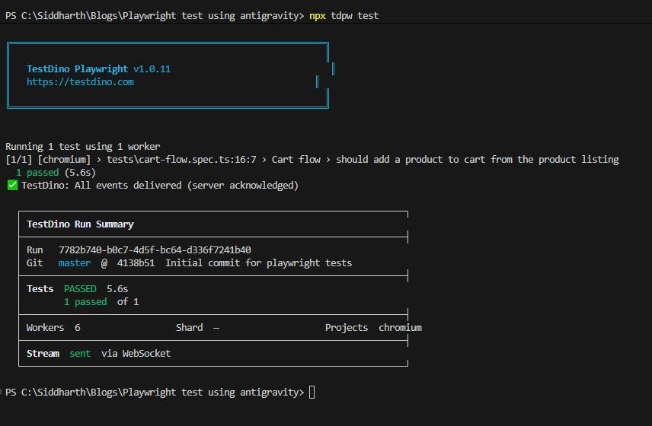This screenshot has width=652, height=426.
Task: Click the green 'sent' stream status
Action: point(80,354)
